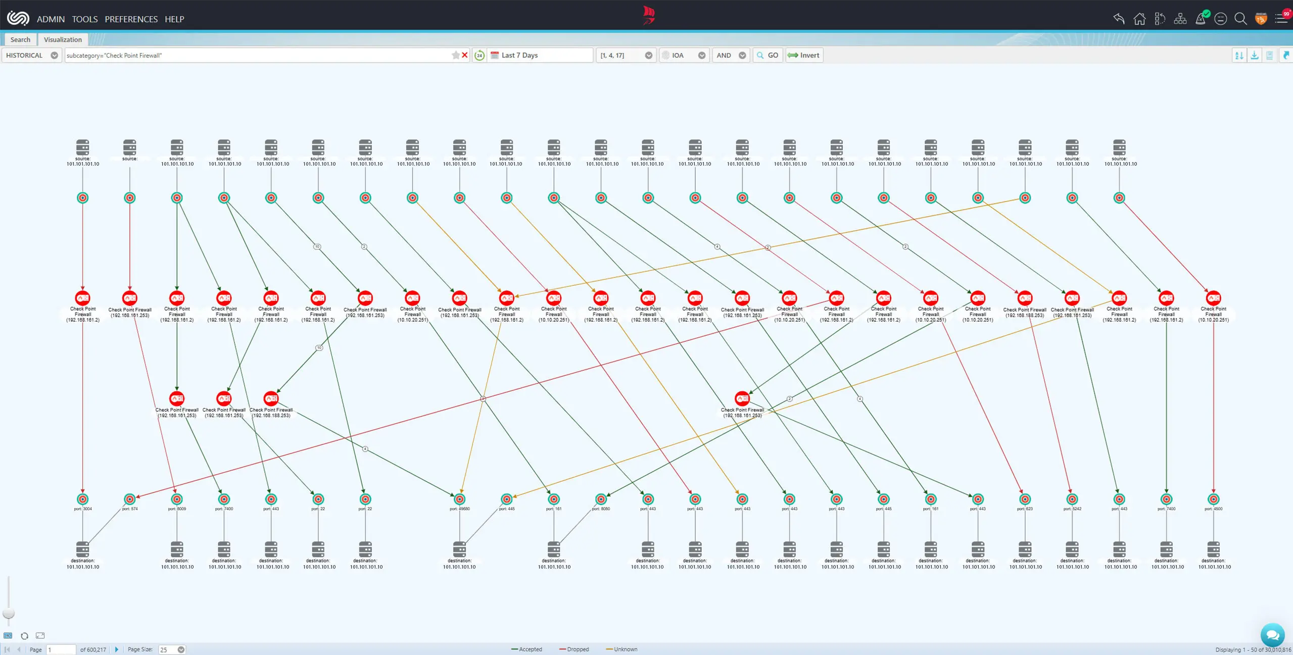Open the notifications list with 99 badge
Screen dimensions: 1293x655
[1282, 18]
